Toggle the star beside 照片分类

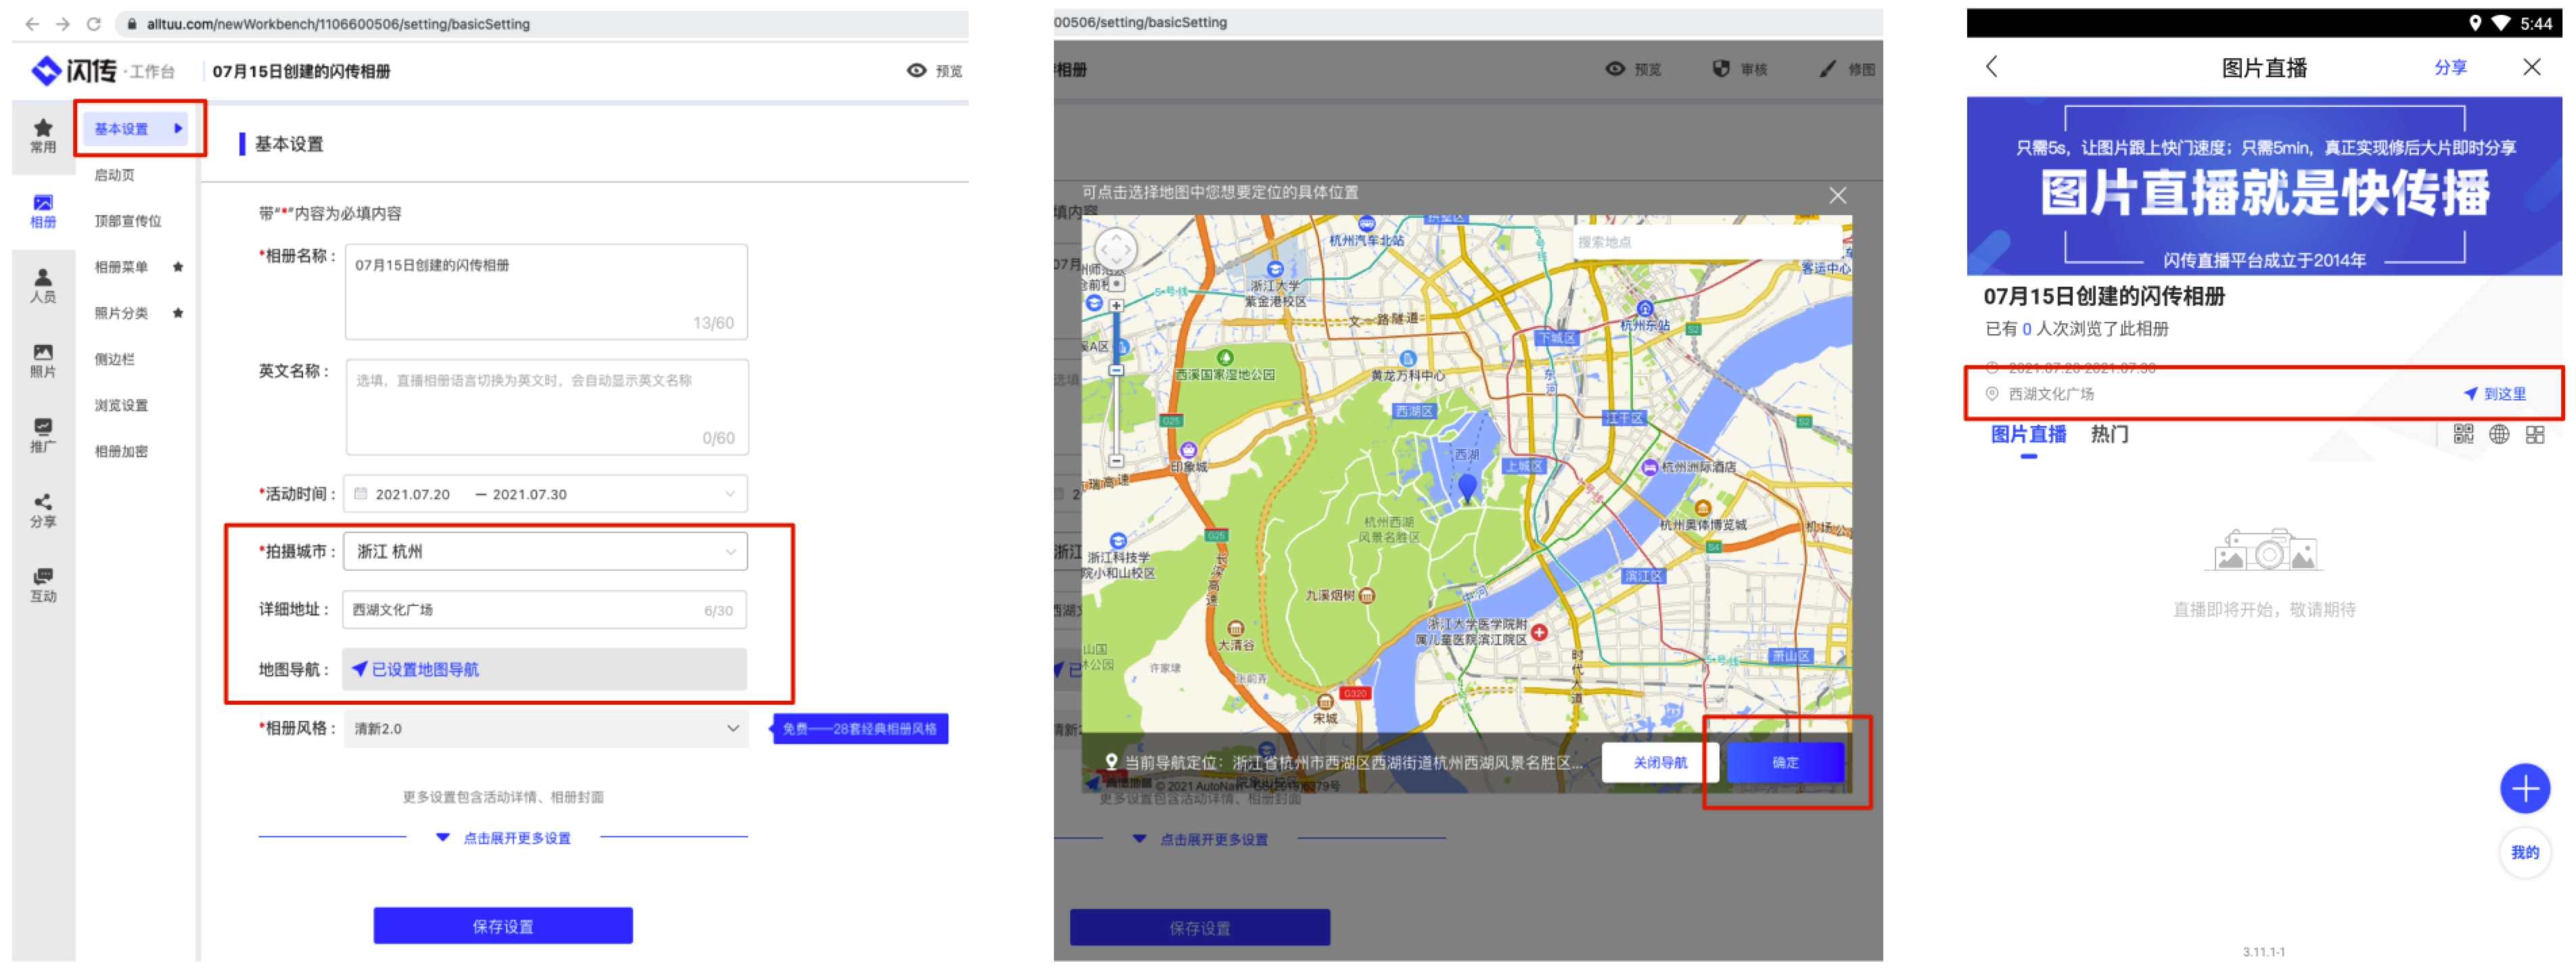(178, 313)
